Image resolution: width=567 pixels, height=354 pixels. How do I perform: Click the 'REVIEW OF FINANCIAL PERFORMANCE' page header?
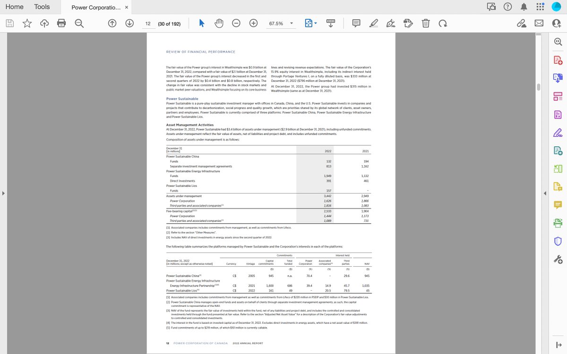click(201, 51)
